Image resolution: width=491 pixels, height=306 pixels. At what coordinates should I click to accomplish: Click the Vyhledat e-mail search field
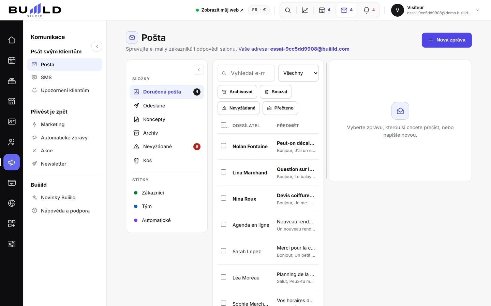tap(246, 73)
